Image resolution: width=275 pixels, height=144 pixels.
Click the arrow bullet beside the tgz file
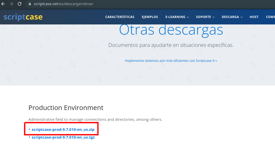tap(30, 137)
